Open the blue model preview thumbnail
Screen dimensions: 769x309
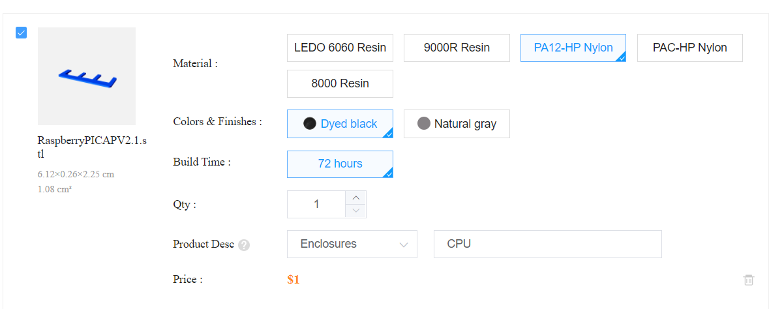click(x=87, y=76)
